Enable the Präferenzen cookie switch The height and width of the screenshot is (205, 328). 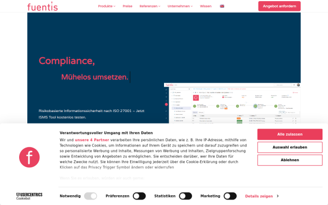[x=139, y=196]
